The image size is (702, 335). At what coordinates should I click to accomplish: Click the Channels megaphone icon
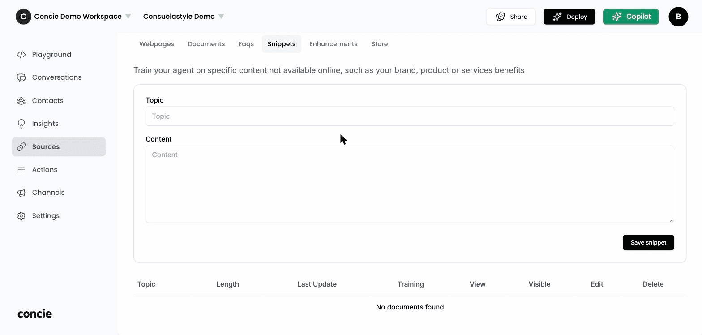(21, 193)
